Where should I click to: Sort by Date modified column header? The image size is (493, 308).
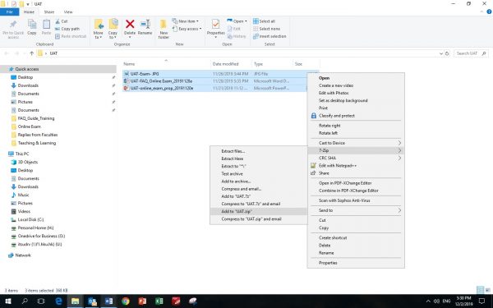[x=225, y=64]
